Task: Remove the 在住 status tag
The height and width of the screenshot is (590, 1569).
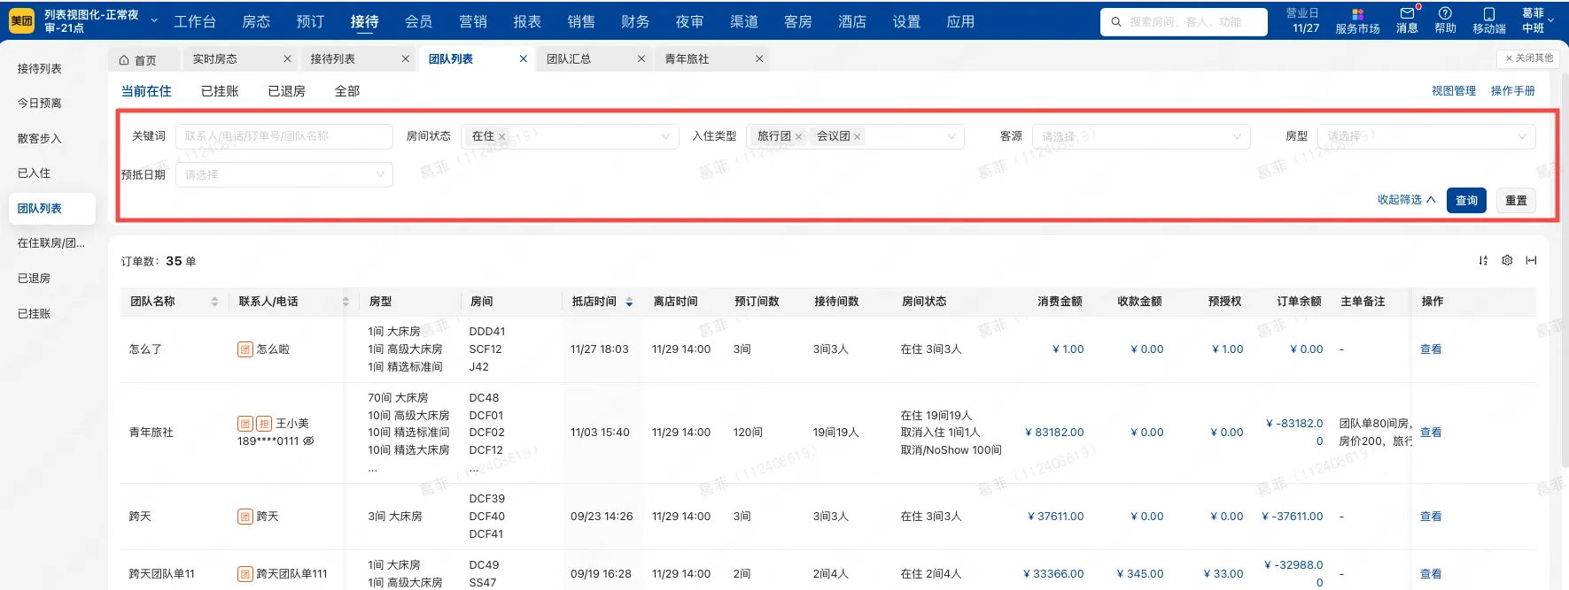Action: pos(501,137)
